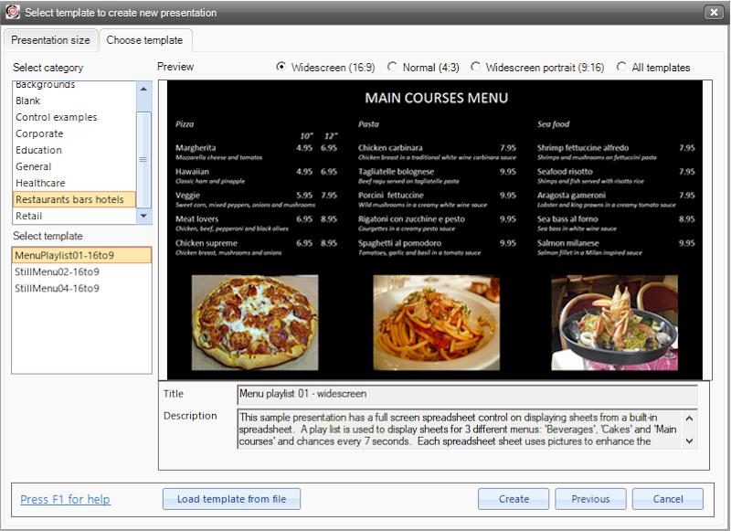
Task: Click Load template from file button
Action: (231, 499)
